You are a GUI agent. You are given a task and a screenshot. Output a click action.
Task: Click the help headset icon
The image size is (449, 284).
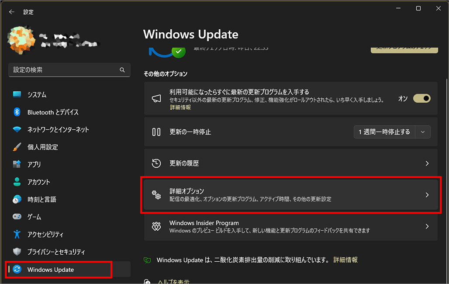(147, 282)
